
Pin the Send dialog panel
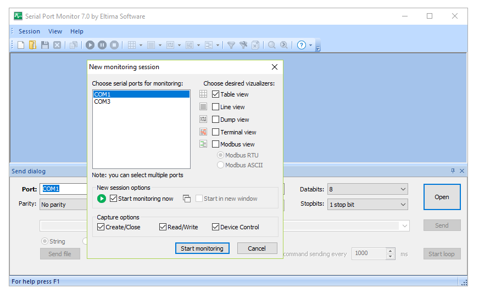[453, 171]
